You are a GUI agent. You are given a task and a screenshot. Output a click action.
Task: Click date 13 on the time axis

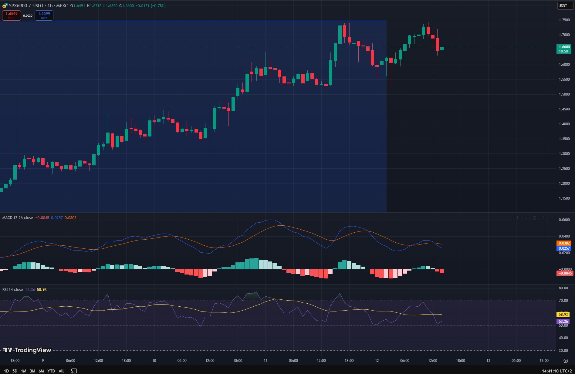coord(488,361)
